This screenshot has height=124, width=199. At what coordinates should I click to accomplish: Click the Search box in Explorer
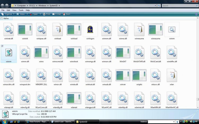(x=178, y=5)
